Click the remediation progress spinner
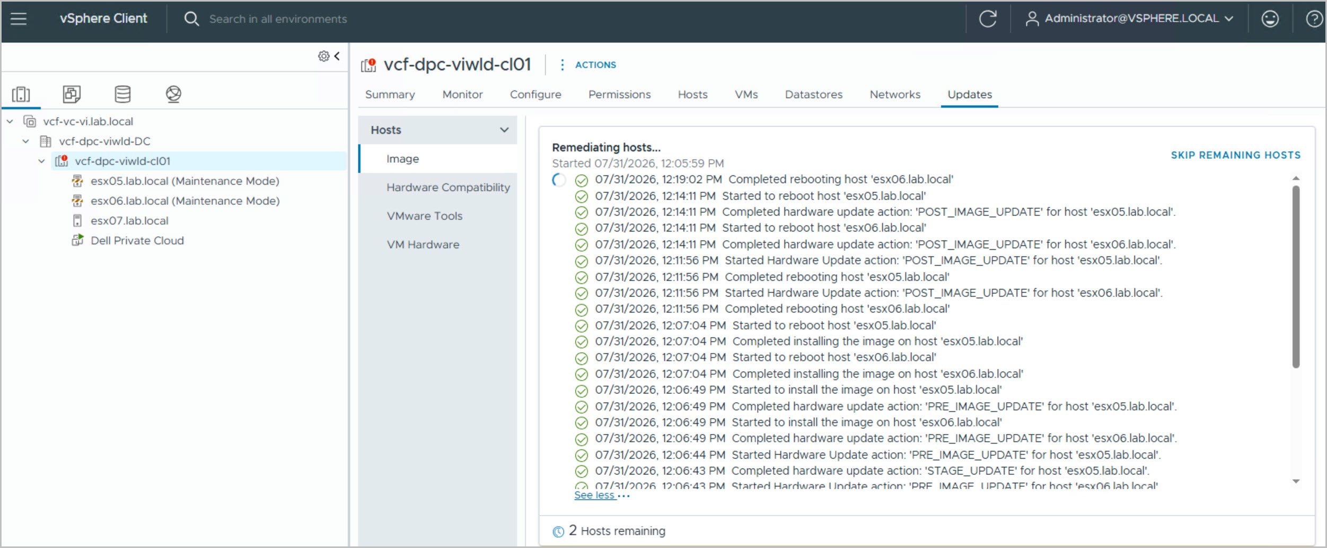Screen dimensions: 1327x548 [x=558, y=180]
